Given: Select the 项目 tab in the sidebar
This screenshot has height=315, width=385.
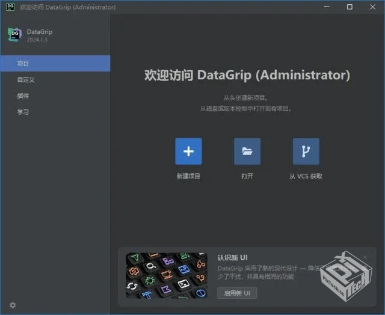Looking at the screenshot, I should [55, 63].
